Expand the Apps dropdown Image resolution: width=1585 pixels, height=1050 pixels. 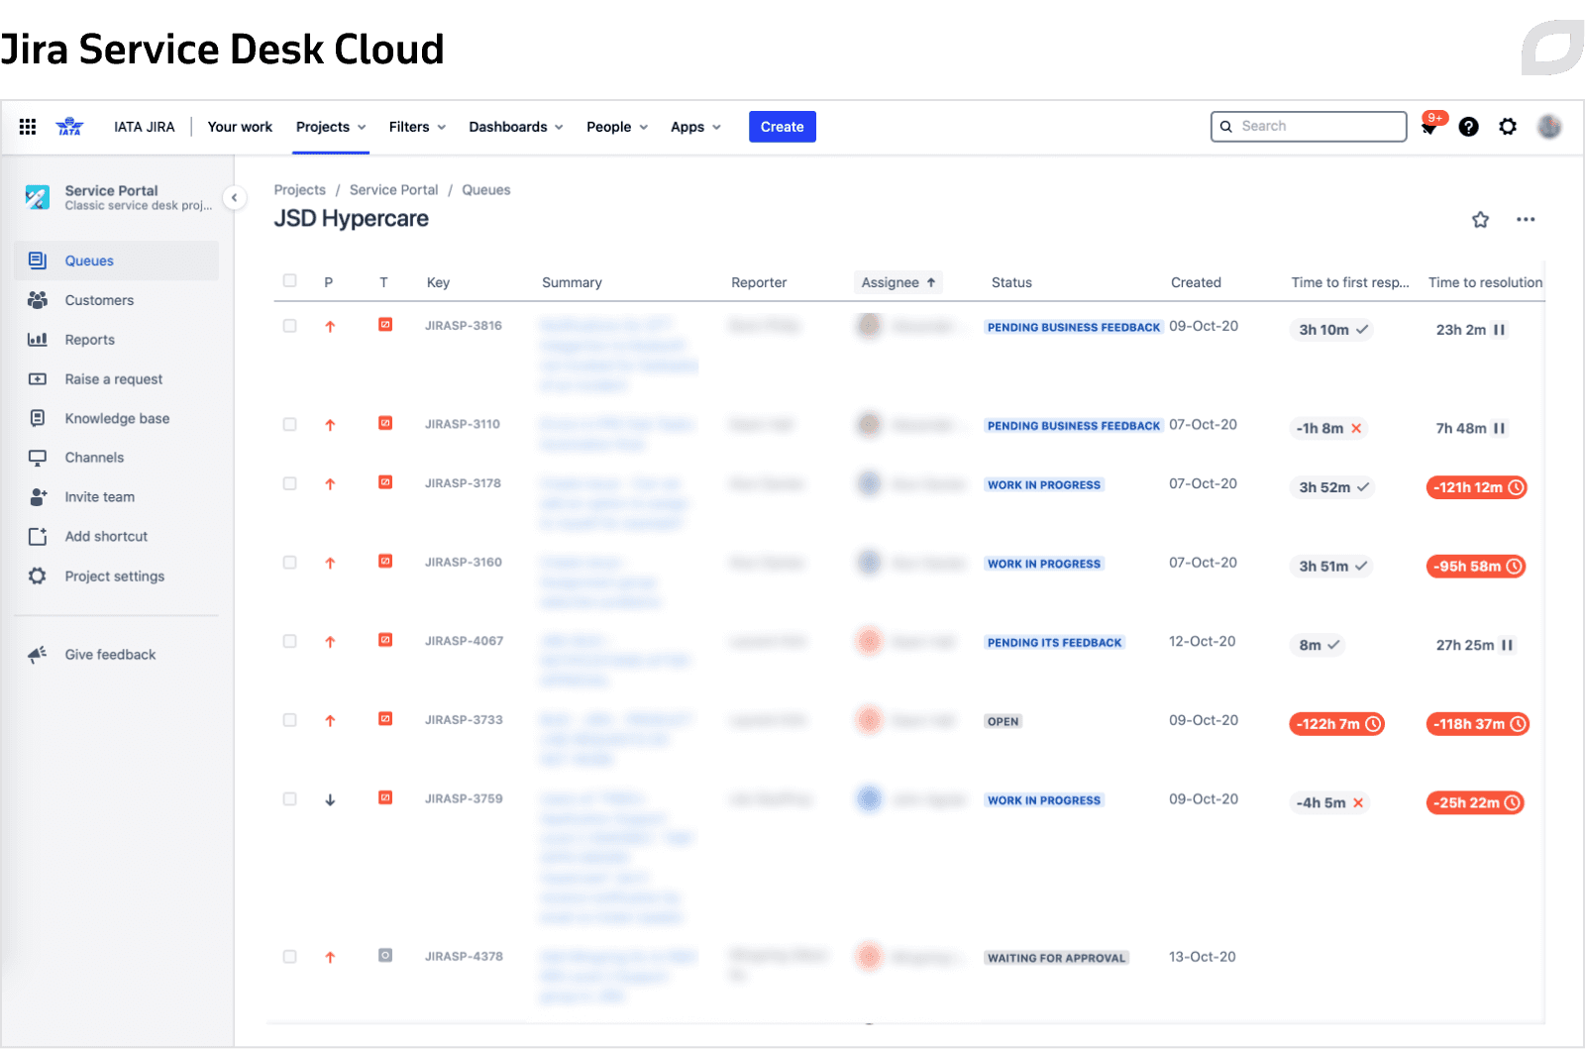pos(695,127)
